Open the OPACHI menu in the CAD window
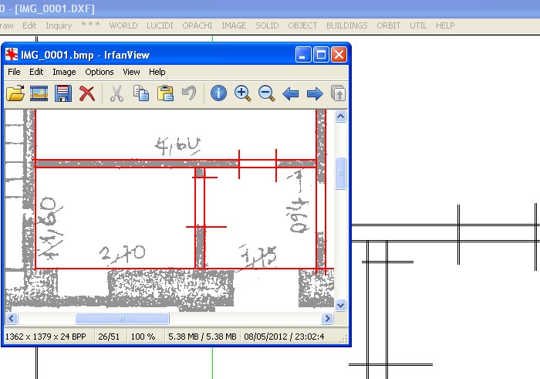The width and height of the screenshot is (540, 379). click(x=197, y=25)
